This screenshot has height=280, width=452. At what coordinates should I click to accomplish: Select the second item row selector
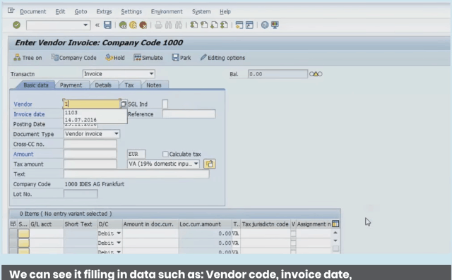pos(13,243)
